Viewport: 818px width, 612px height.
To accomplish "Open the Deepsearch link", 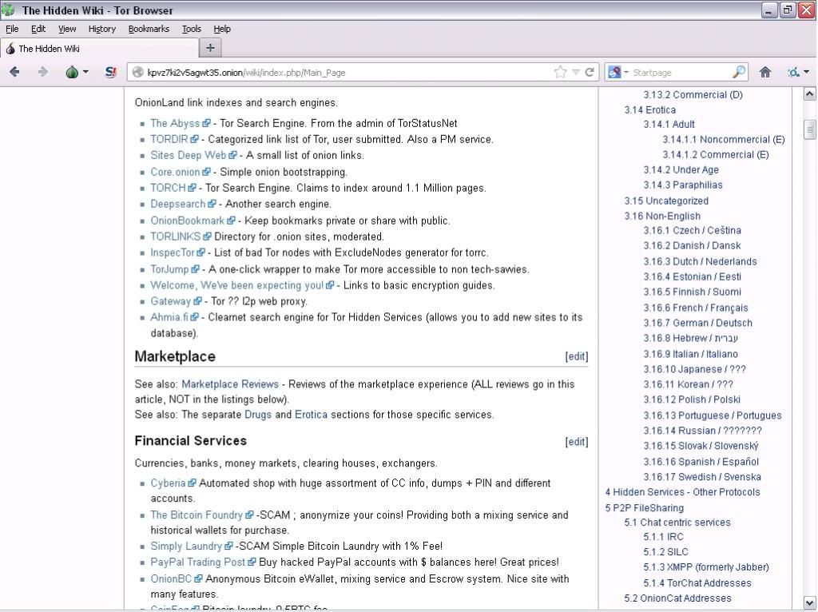I will pos(178,204).
